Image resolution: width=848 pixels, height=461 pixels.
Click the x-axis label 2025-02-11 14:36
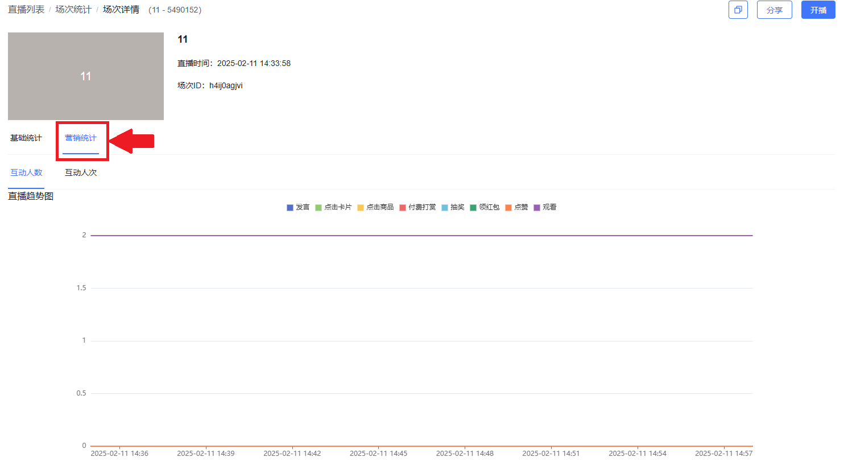119,454
